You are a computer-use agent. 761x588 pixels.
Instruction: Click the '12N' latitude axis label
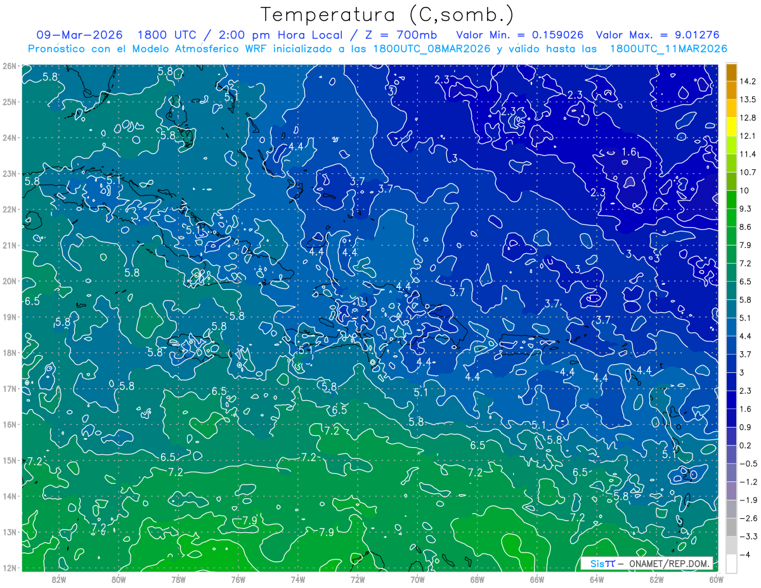9,568
